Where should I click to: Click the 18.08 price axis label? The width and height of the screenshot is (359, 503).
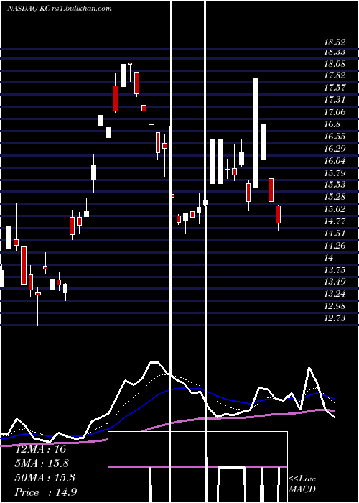pos(335,63)
